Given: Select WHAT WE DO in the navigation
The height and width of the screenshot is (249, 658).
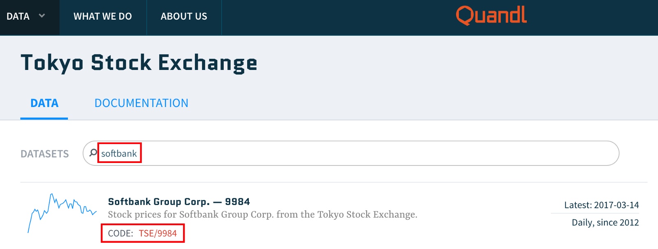Looking at the screenshot, I should tap(103, 16).
